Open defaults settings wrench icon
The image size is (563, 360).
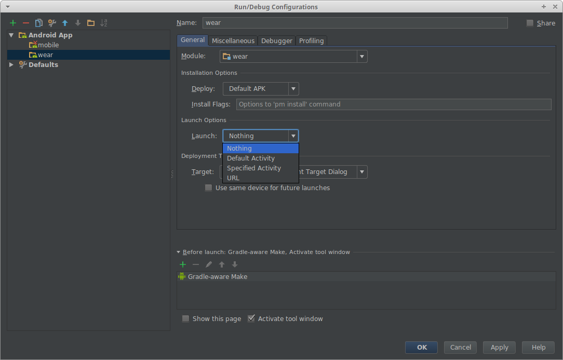[x=52, y=23]
